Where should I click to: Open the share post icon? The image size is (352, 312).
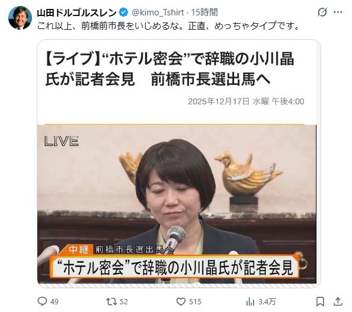pyautogui.click(x=338, y=301)
